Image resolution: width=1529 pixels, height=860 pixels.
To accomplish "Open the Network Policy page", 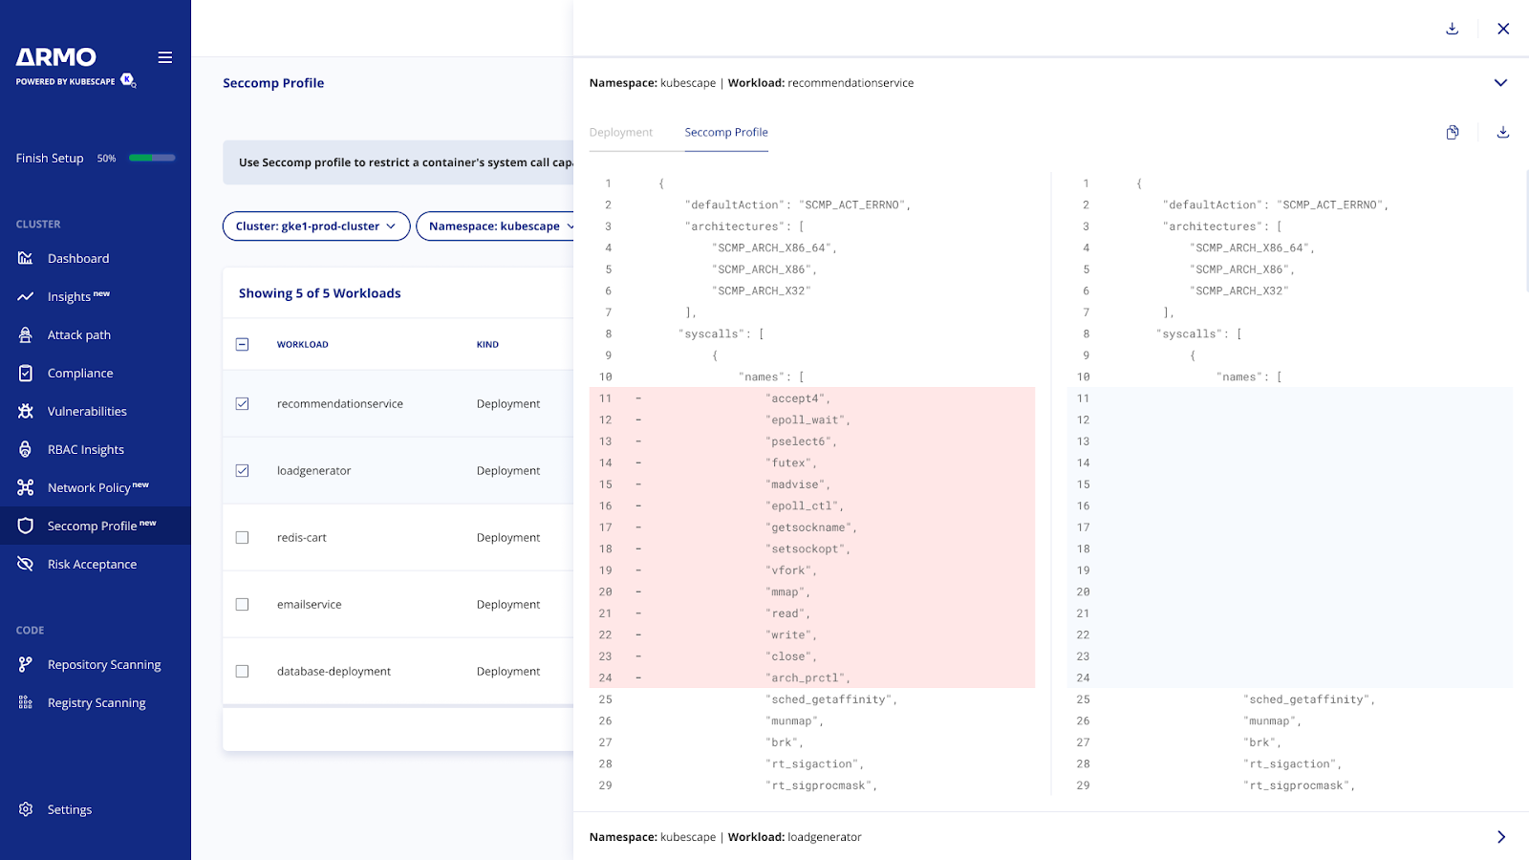I will [93, 487].
